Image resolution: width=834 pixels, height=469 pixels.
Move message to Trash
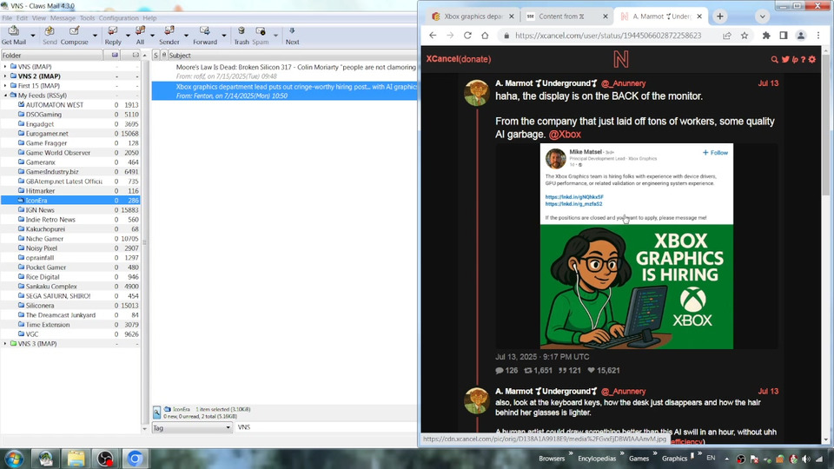(x=242, y=36)
